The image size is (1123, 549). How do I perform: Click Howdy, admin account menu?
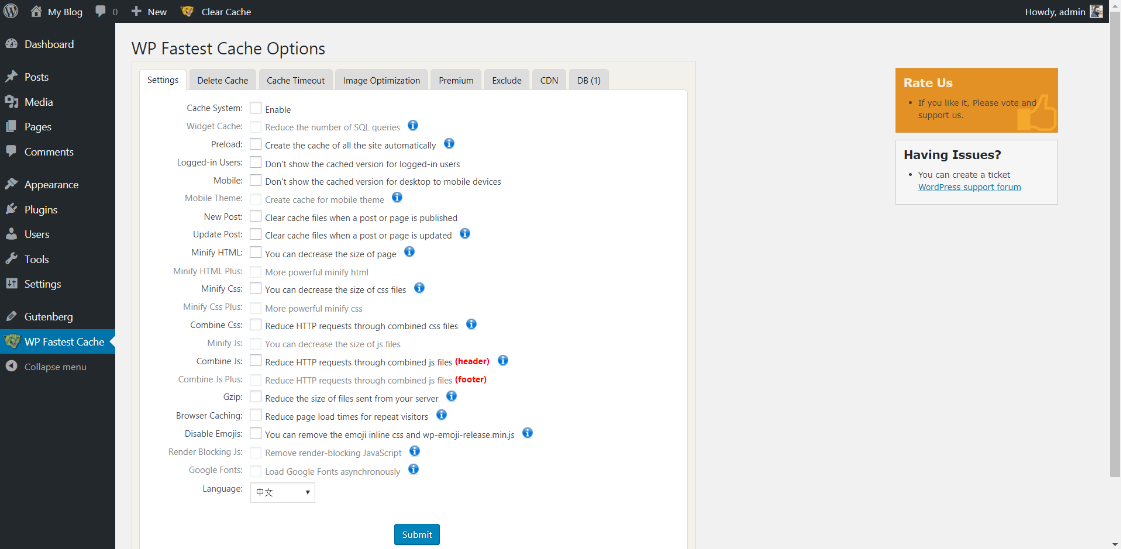pyautogui.click(x=1063, y=12)
